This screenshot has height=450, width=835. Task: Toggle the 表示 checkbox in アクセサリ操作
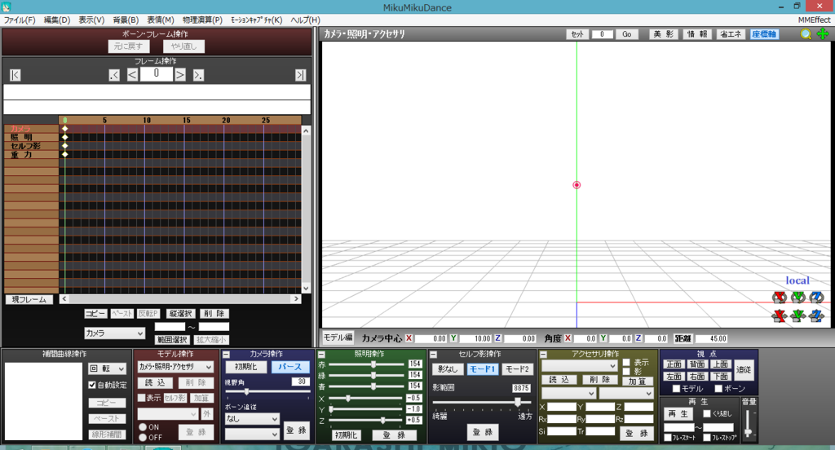pos(627,362)
